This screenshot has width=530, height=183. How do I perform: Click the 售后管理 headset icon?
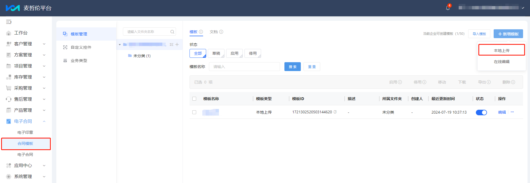pos(9,99)
